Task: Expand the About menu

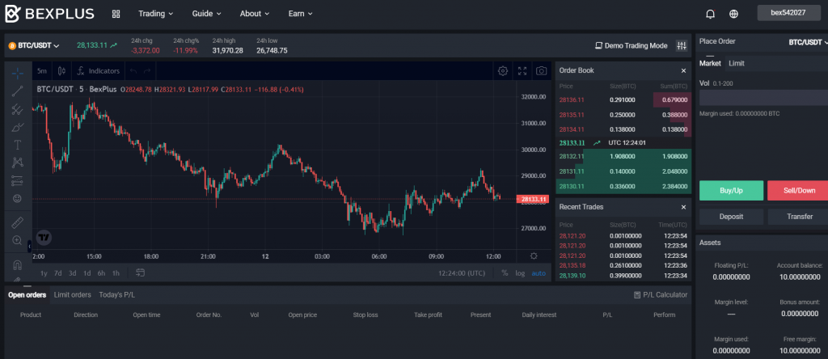Action: click(x=255, y=14)
